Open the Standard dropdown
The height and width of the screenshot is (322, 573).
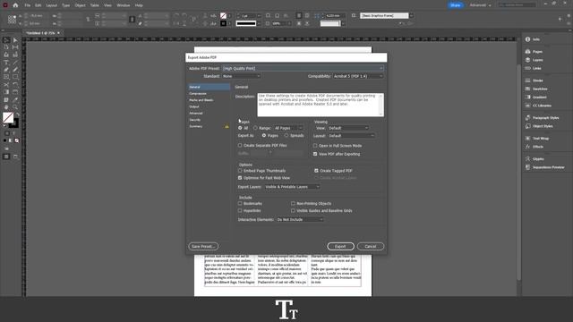(241, 76)
